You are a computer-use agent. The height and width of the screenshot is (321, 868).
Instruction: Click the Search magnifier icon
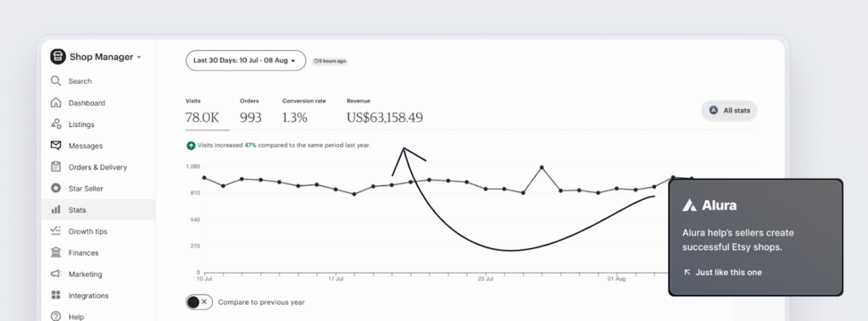[56, 80]
